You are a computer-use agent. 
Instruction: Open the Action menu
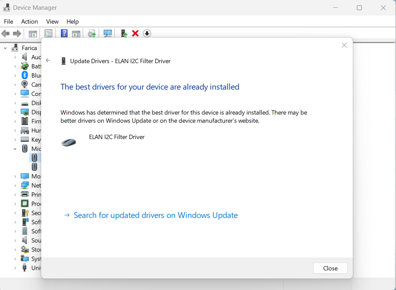29,22
